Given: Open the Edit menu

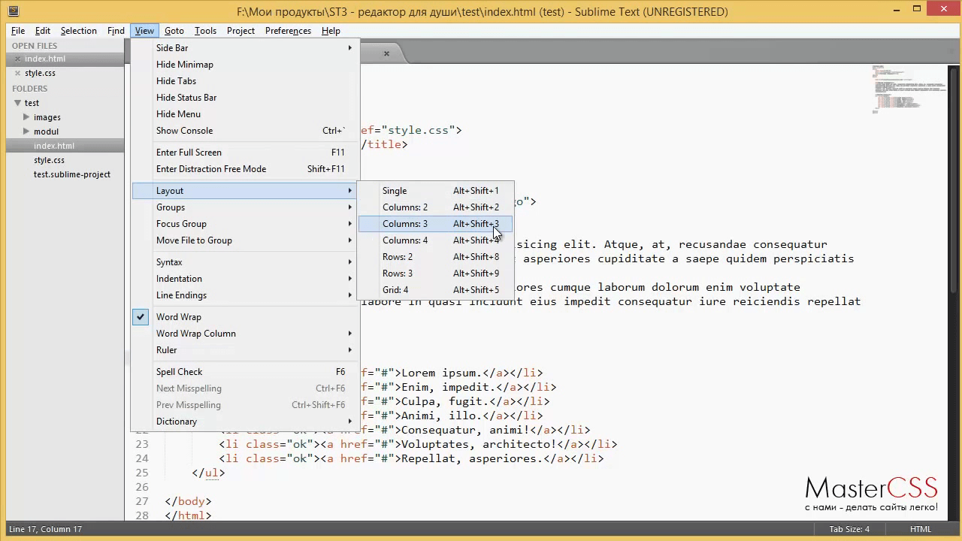Looking at the screenshot, I should coord(43,31).
